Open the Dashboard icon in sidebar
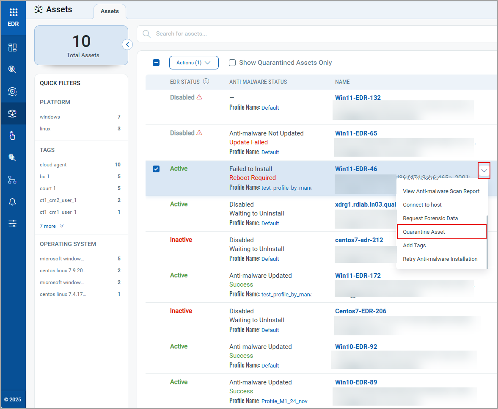This screenshot has height=409, width=498. (x=13, y=47)
